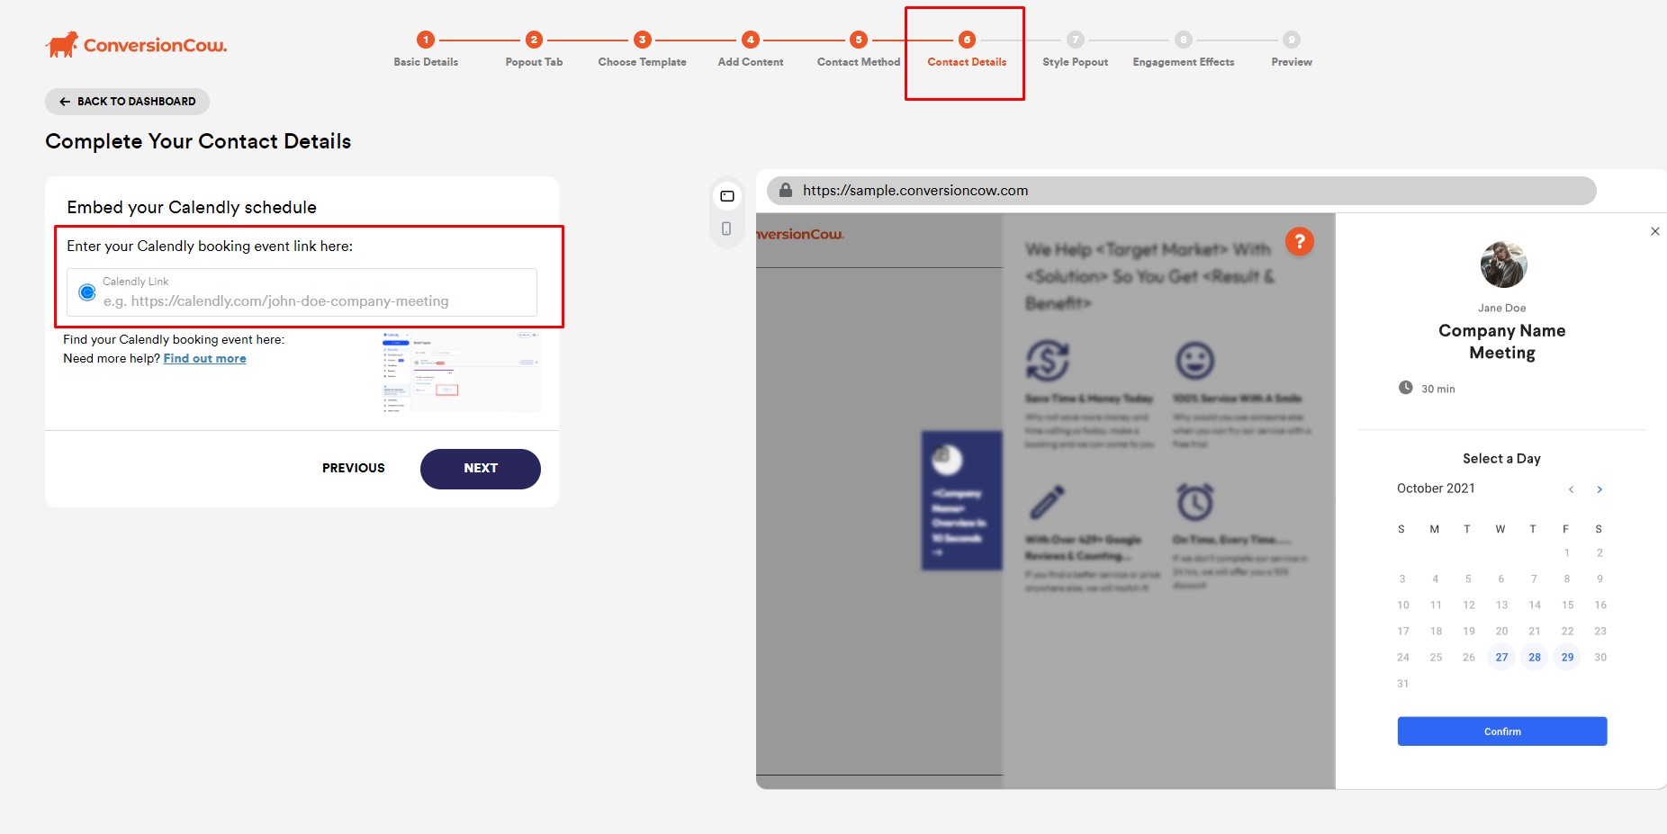Image resolution: width=1667 pixels, height=834 pixels.
Task: Click the partial ConversionCow logo in preview
Action: (x=800, y=235)
